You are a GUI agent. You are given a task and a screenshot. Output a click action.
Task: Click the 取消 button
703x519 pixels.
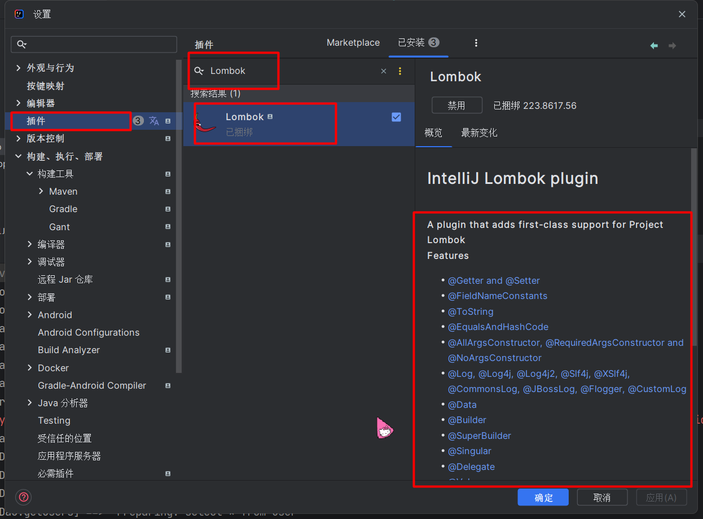tap(602, 498)
